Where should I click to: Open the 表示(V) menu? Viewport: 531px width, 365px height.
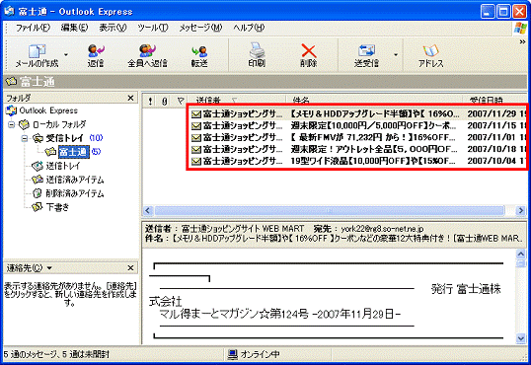pyautogui.click(x=113, y=28)
